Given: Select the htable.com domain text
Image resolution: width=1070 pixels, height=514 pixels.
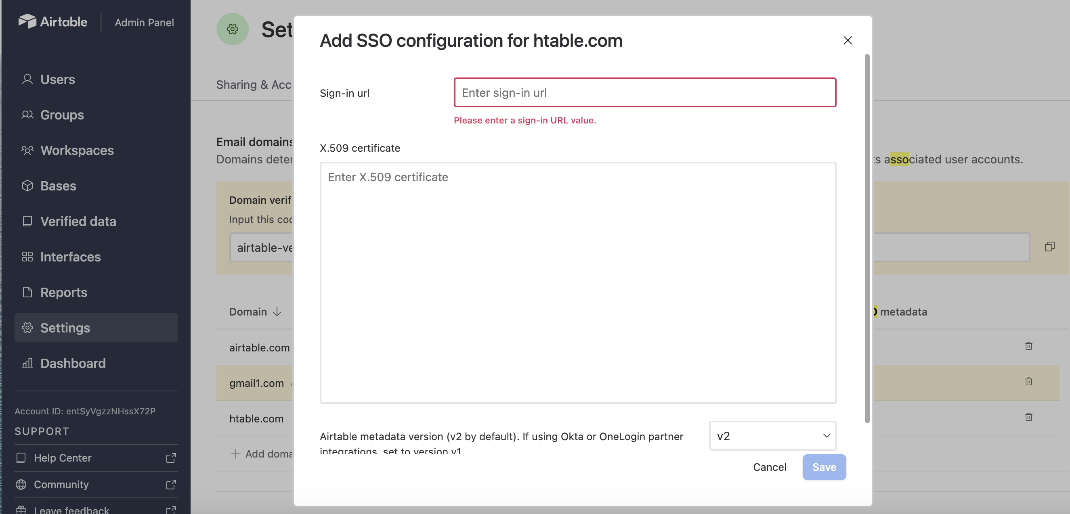Looking at the screenshot, I should point(256,418).
